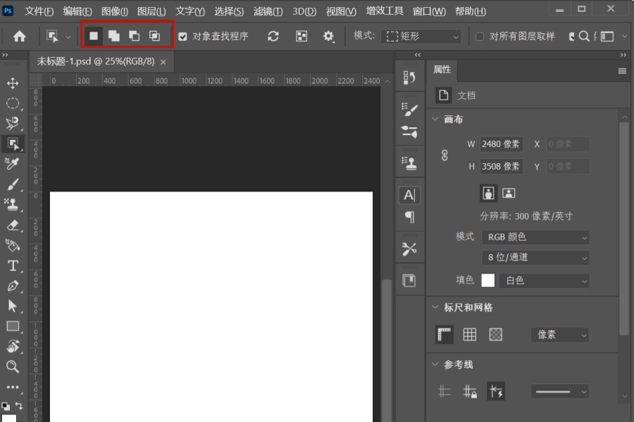Viewport: 634px width, 422px height.
Task: Select the Zoom tool
Action: tap(13, 366)
